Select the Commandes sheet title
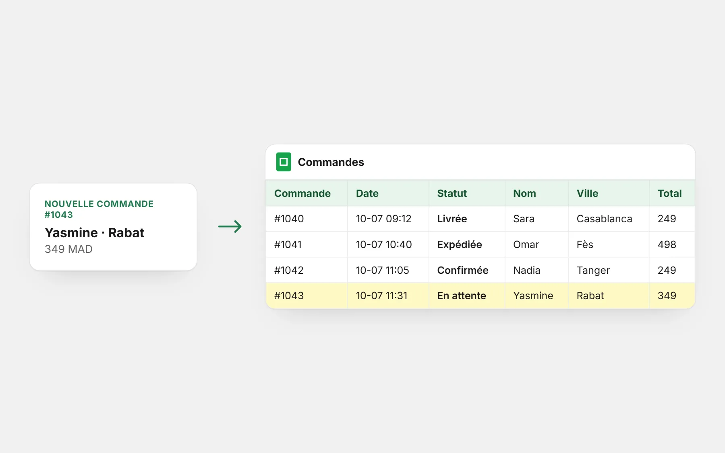The height and width of the screenshot is (453, 725). pos(331,162)
